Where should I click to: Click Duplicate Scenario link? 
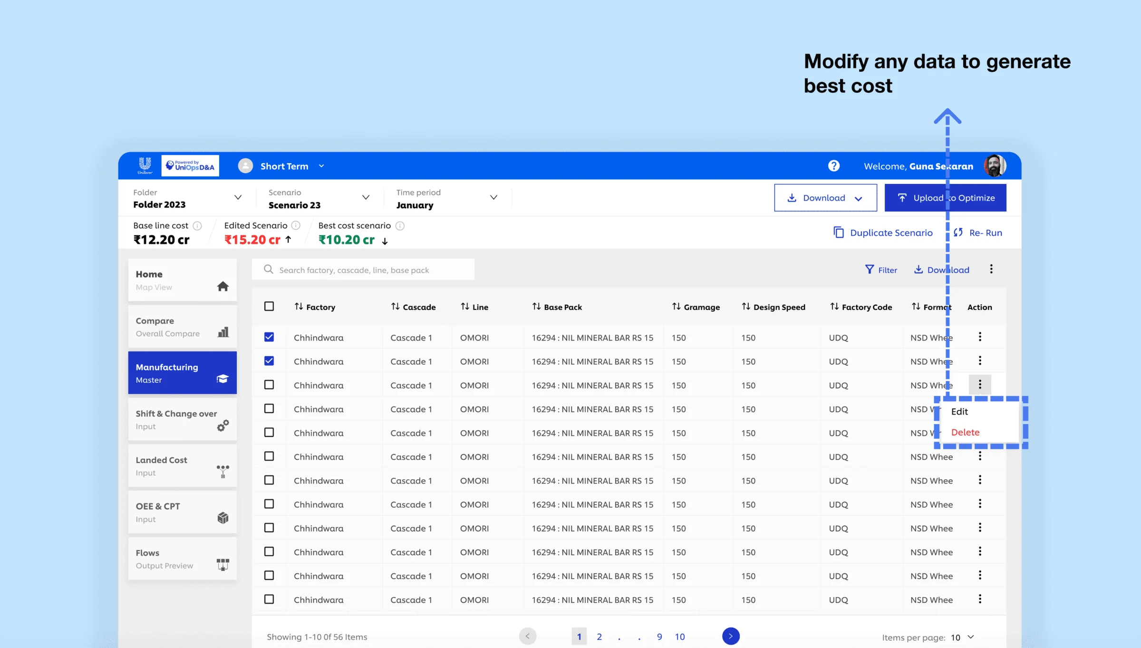(x=883, y=232)
